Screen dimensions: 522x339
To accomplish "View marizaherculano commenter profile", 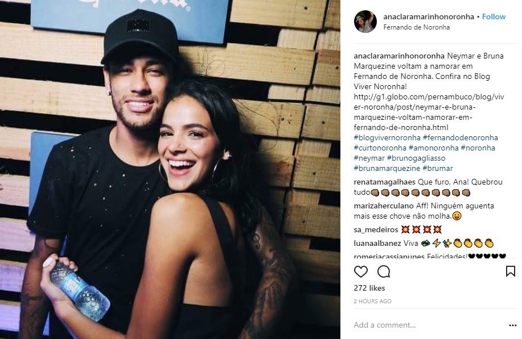I will [x=384, y=206].
